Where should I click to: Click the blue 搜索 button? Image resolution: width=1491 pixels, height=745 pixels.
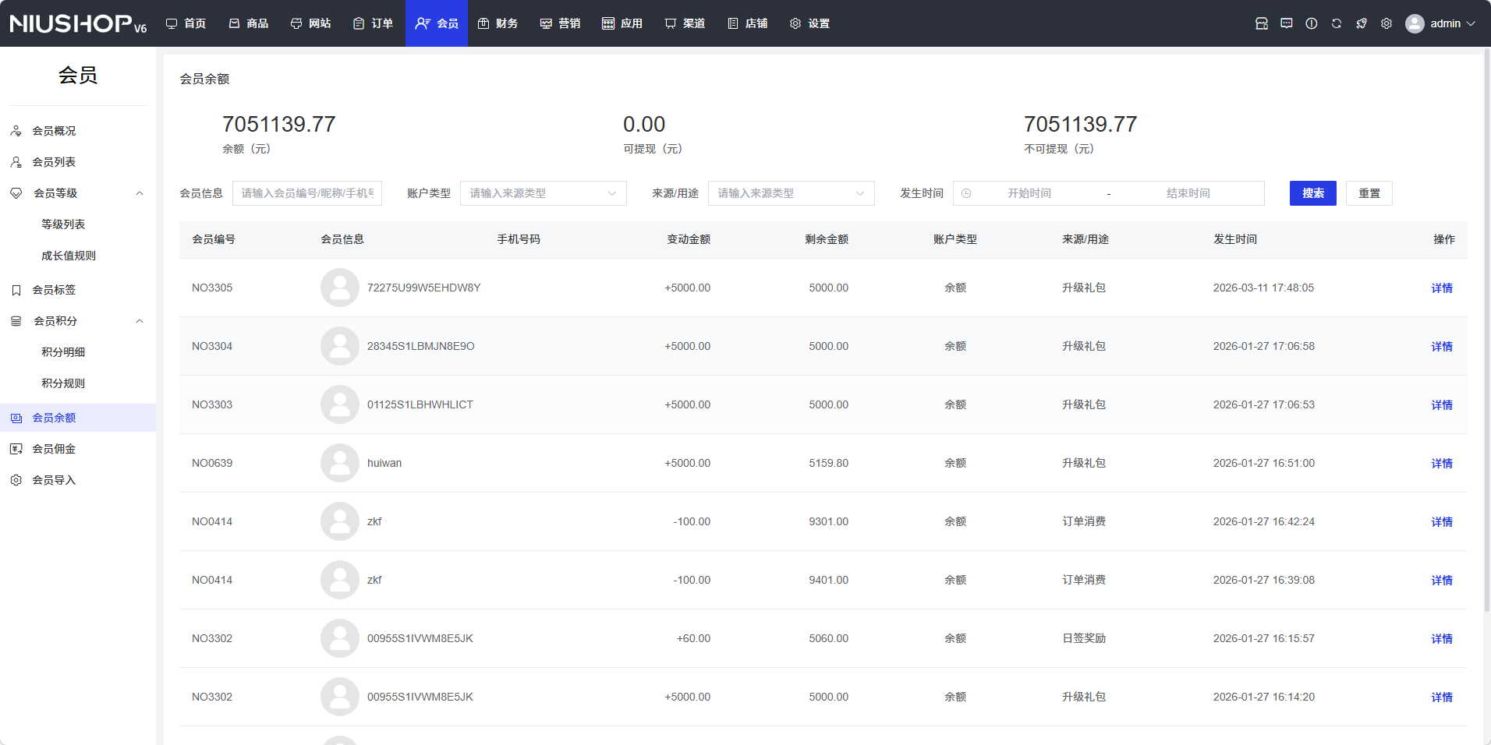coord(1312,193)
